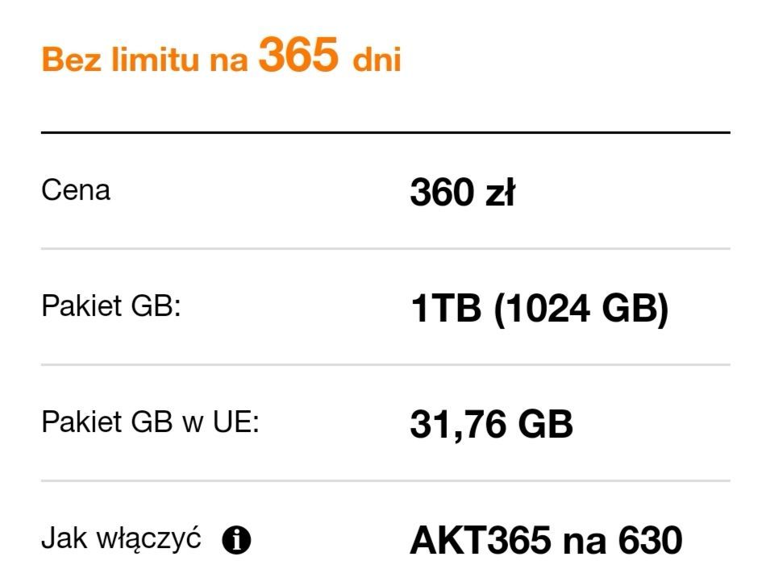The width and height of the screenshot is (758, 573).
Task: Select the large 365 number in heading
Action: coord(298,56)
